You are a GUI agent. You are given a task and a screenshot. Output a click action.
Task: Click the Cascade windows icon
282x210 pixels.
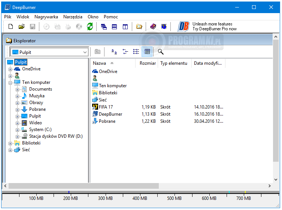[x=104, y=27]
